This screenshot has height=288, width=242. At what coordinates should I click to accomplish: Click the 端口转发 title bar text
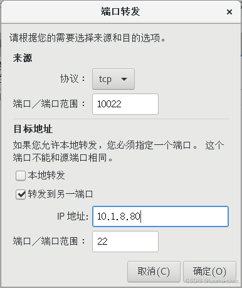coord(120,11)
